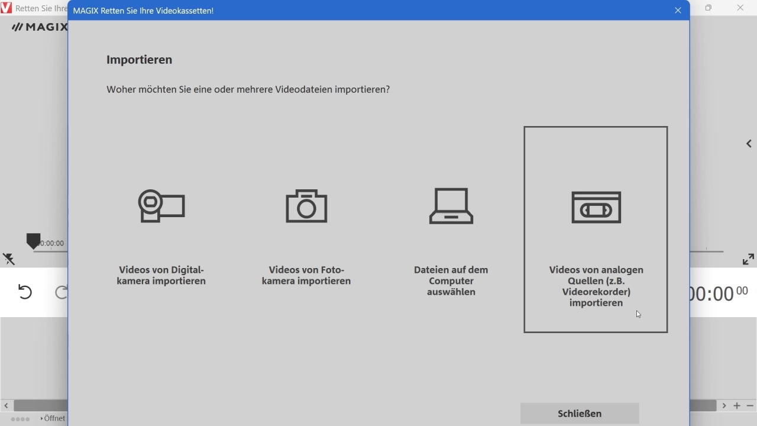Choose 'Videos von analogen Quellen' import option
The height and width of the screenshot is (426, 757).
[596, 230]
